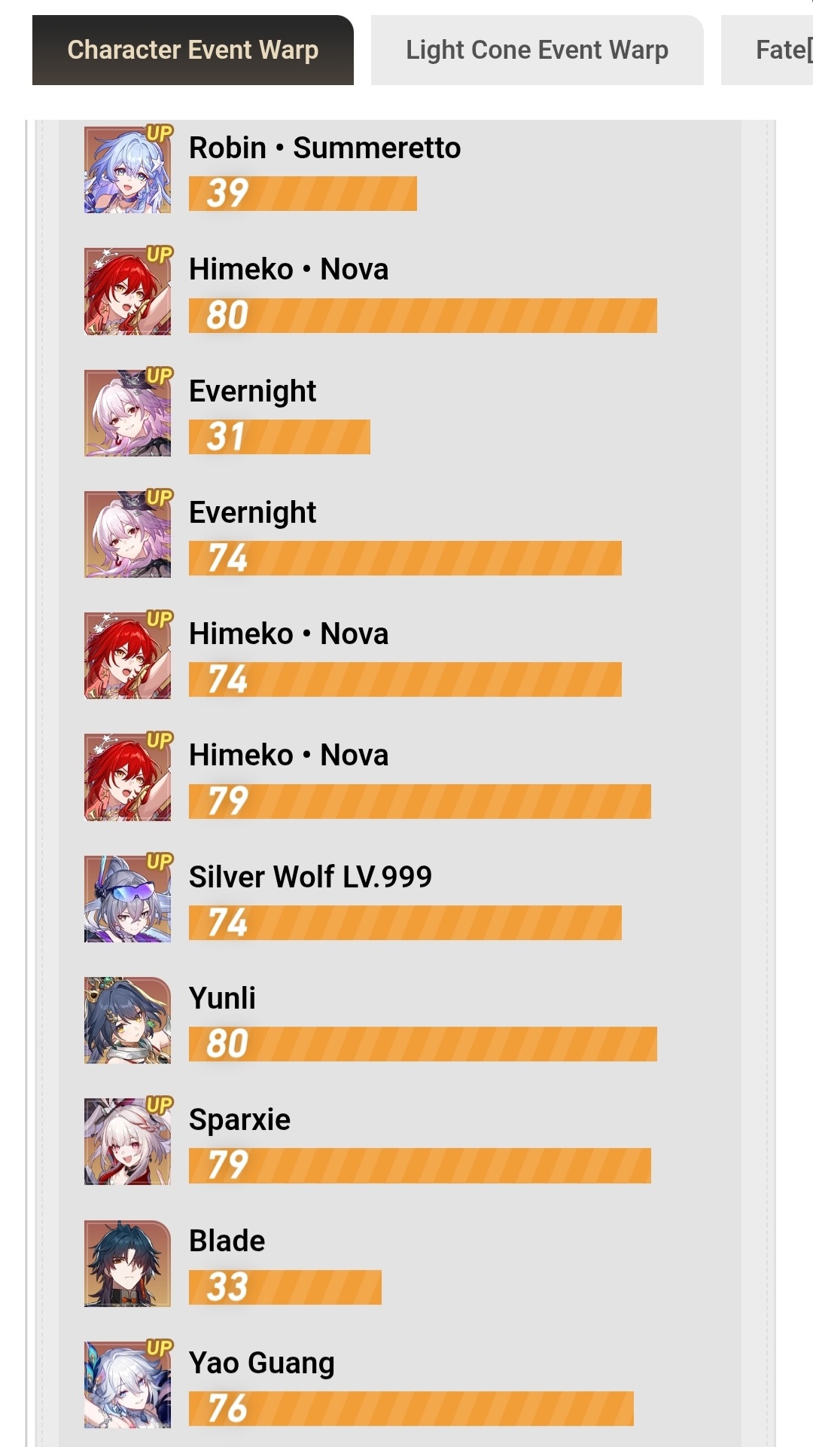
Task: Tap the Himeko Nova portrait with 80 pulls
Action: point(127,292)
